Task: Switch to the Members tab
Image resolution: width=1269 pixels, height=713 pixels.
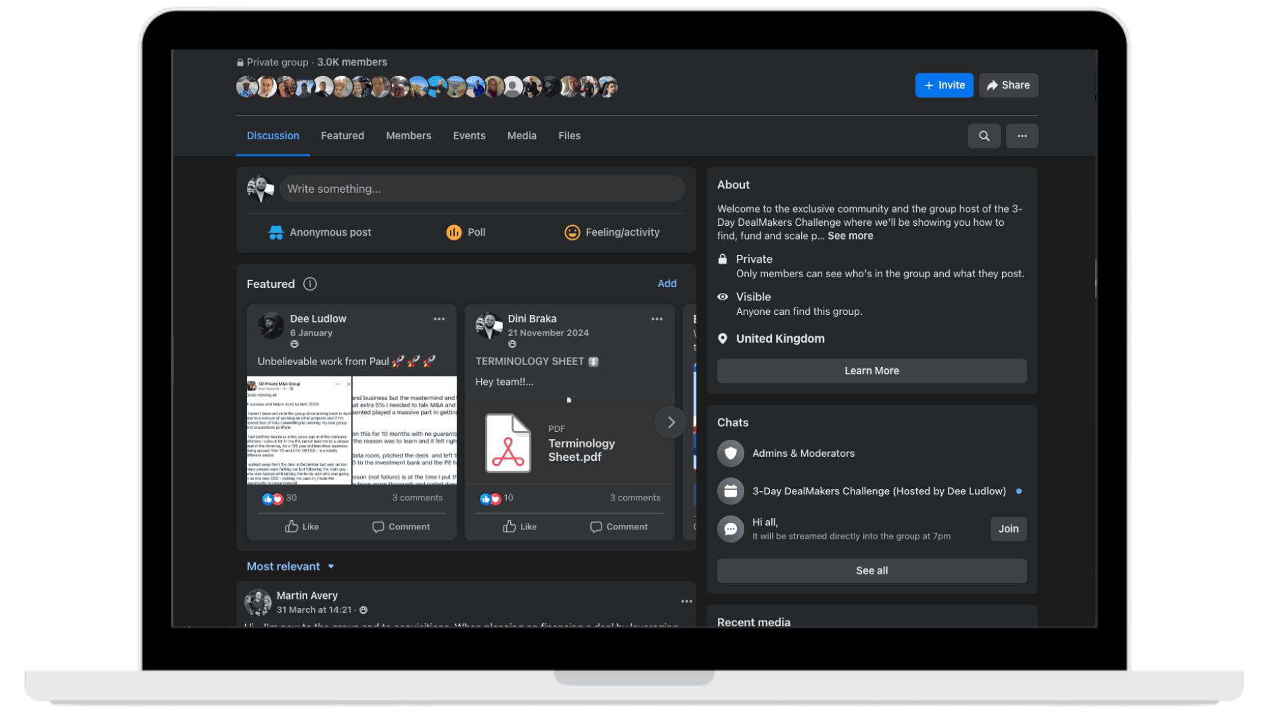Action: [408, 136]
